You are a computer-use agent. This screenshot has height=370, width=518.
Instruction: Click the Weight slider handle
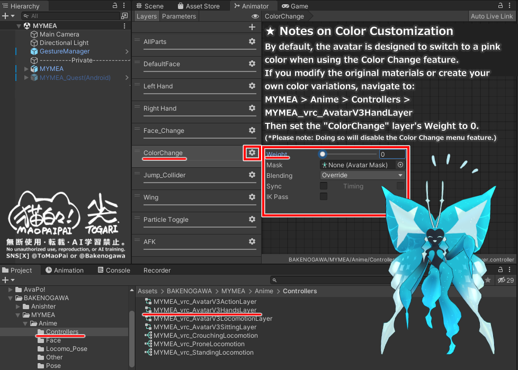click(x=323, y=154)
